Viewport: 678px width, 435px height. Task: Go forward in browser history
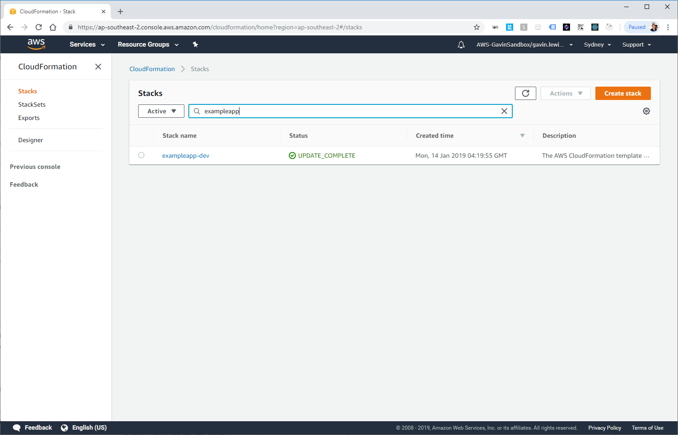(24, 27)
